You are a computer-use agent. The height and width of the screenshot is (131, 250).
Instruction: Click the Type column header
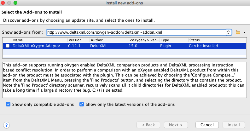click(173, 40)
